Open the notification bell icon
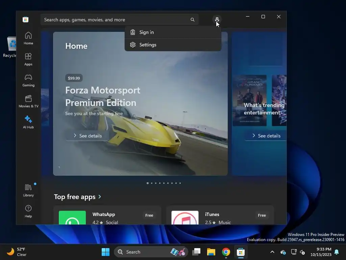Screen dimensions: 346x260 point(337,252)
